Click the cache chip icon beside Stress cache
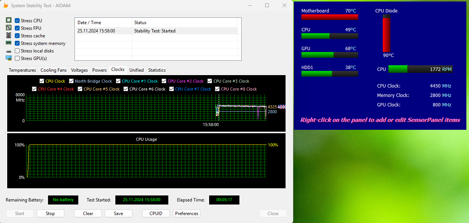This screenshot has height=223, width=469. point(9,35)
